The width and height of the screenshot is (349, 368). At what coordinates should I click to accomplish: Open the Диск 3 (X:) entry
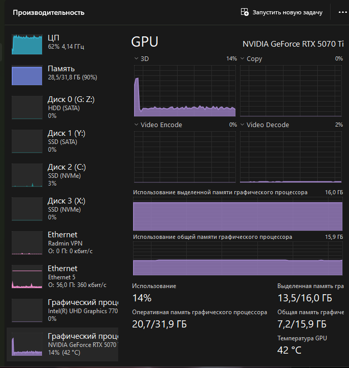pos(62,209)
